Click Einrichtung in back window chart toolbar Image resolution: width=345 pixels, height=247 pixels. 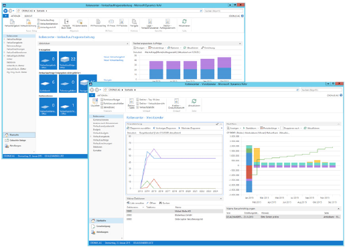(x=208, y=48)
